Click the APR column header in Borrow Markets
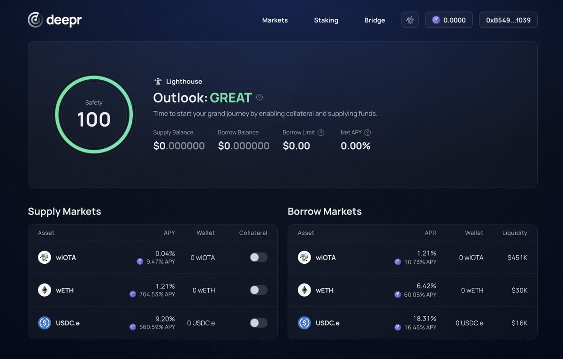Image resolution: width=563 pixels, height=359 pixels. [x=430, y=233]
